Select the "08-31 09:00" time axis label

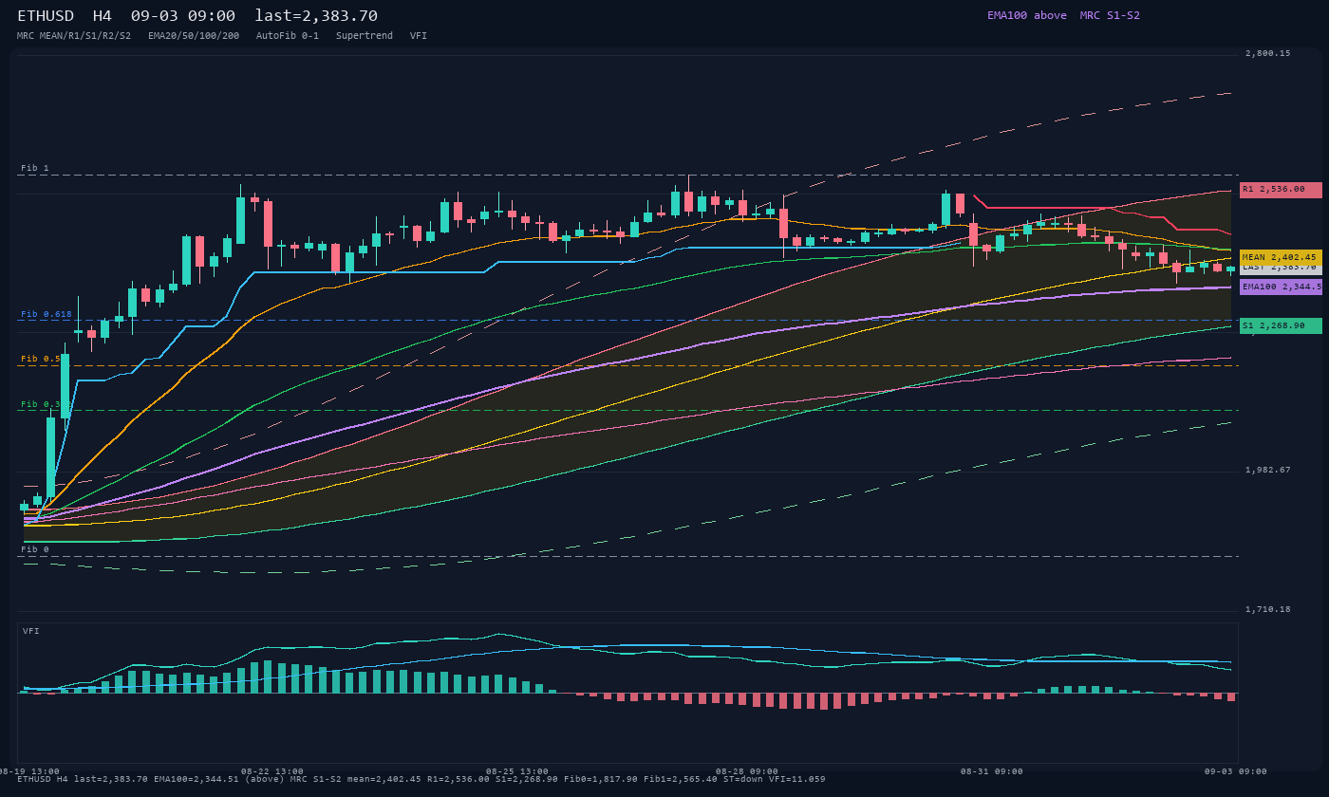click(x=992, y=771)
